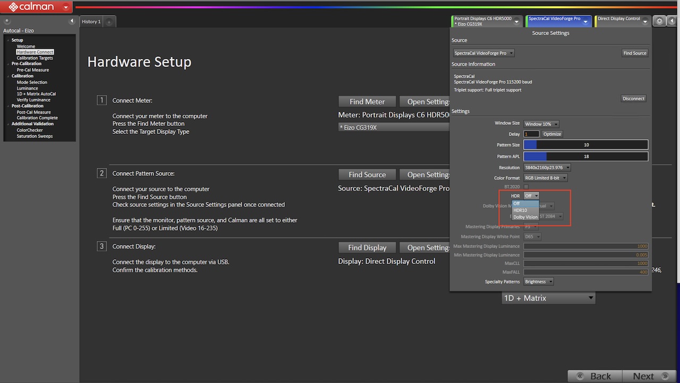Open the ColorChecker validation page
This screenshot has height=383, width=680.
click(x=30, y=130)
